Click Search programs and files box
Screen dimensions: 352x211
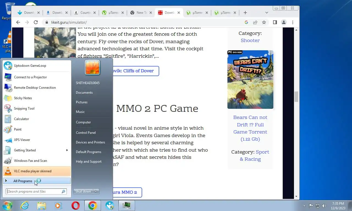pos(36,191)
